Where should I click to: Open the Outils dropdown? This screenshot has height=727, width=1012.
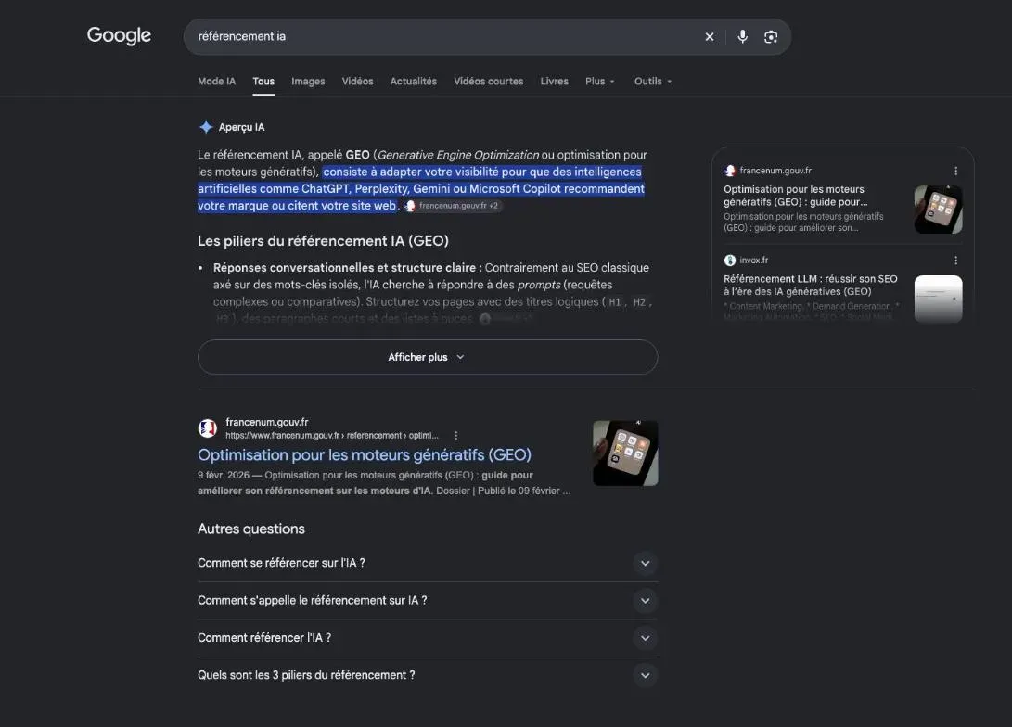point(653,82)
